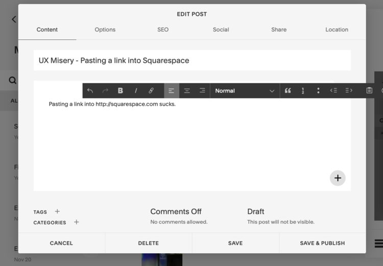The image size is (383, 266).
Task: Open the Share tab
Action: pos(279,30)
